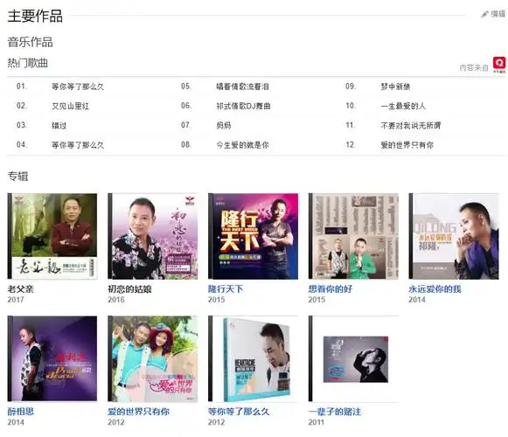Open 一辈子的赌注 album cover
Image resolution: width=508 pixels, height=437 pixels.
[353, 358]
